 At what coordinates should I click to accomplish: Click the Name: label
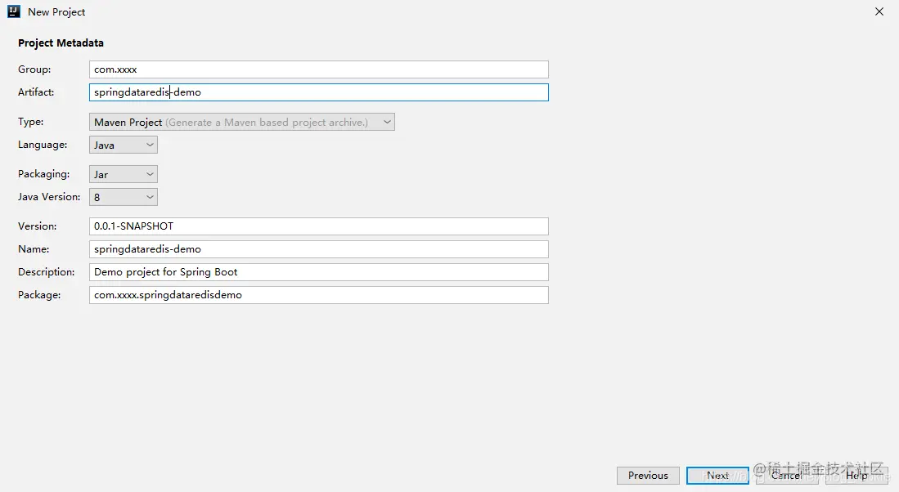[34, 249]
